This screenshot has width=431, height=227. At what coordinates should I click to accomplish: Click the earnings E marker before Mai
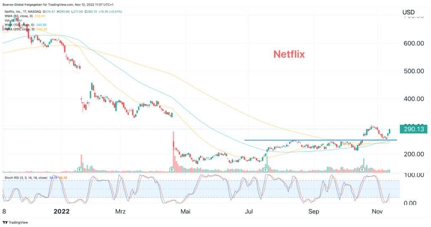click(x=172, y=170)
